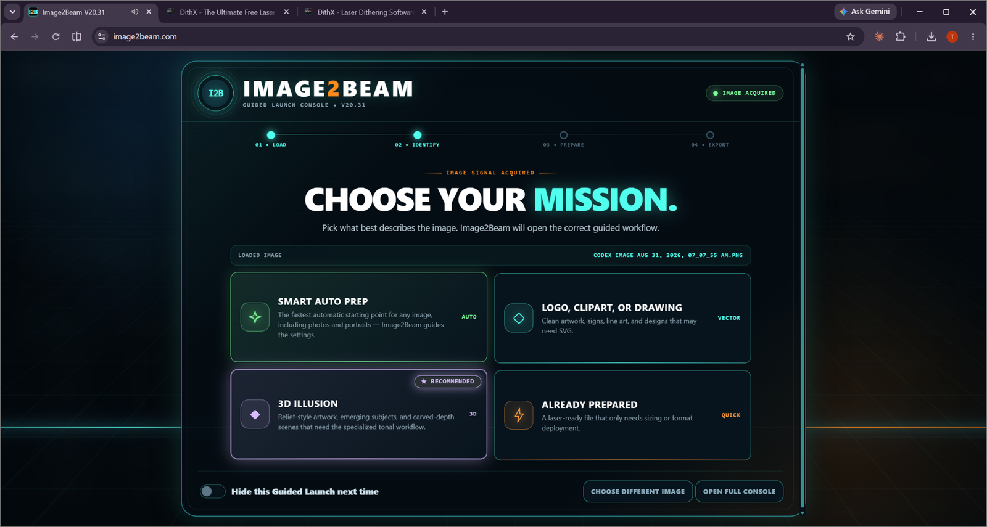987x527 pixels.
Task: Click Choose Different Image button
Action: coord(638,491)
